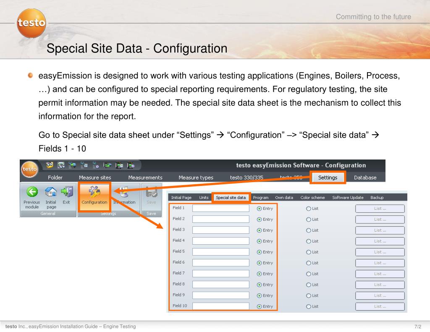The height and width of the screenshot is (332, 430).
Task: Open the Measurements menu
Action: [145, 178]
